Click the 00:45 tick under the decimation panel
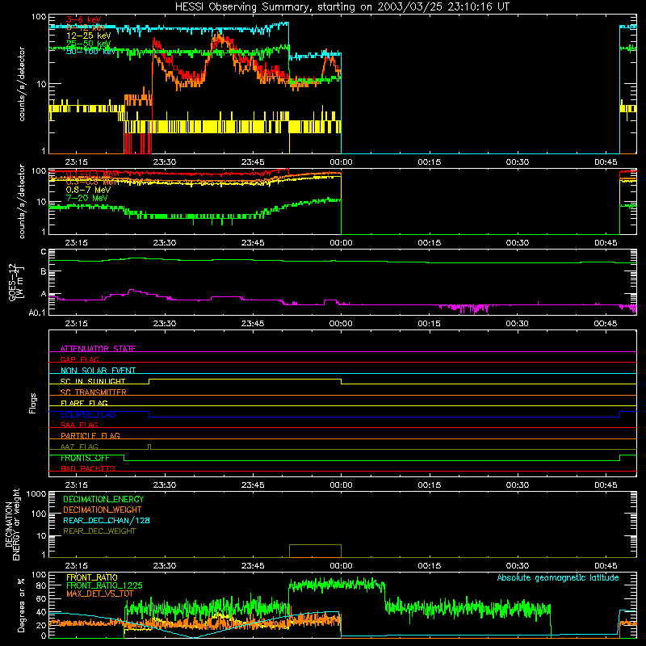Screen dimensions: 646x646 (606, 566)
